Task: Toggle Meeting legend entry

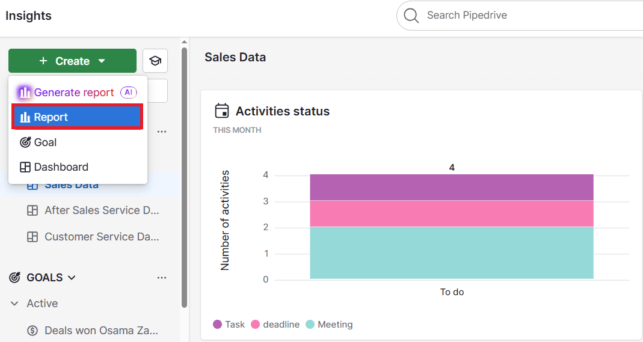Action: pyautogui.click(x=329, y=325)
